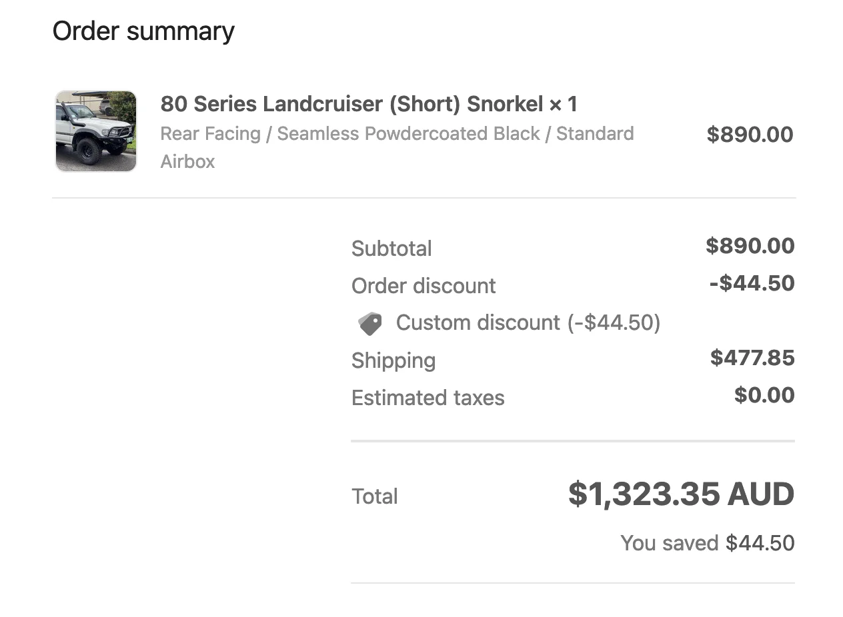The image size is (843, 617).
Task: Click the Custom discount (-$44.50) text
Action: (528, 322)
